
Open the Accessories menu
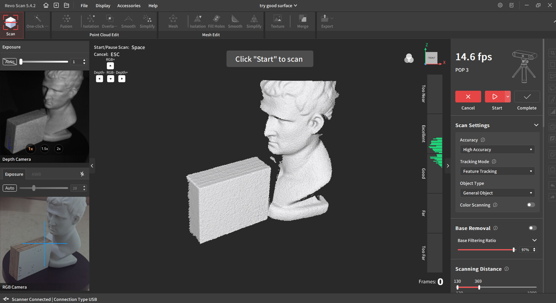pos(129,6)
